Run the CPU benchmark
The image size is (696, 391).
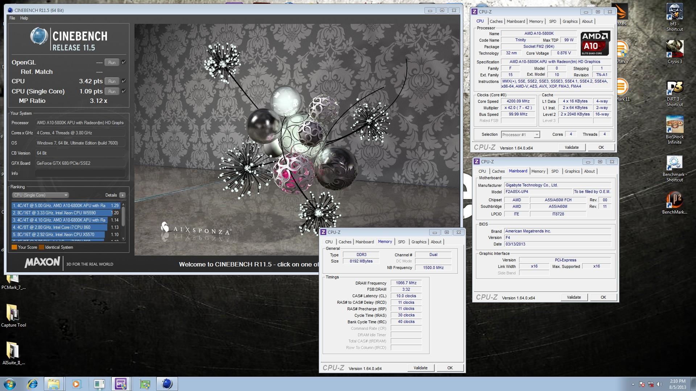[112, 81]
